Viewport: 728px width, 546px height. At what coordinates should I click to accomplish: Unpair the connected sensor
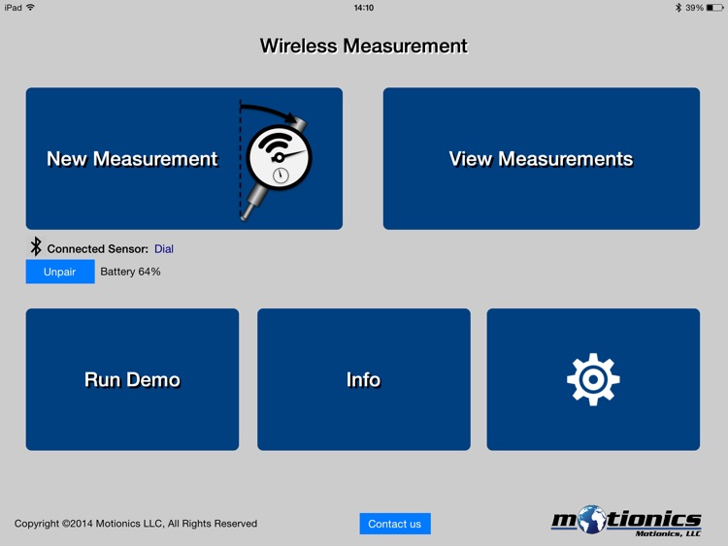pos(60,272)
